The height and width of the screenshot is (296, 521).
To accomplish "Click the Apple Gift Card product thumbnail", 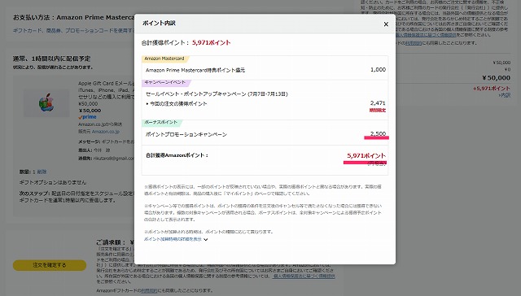I will (46, 103).
